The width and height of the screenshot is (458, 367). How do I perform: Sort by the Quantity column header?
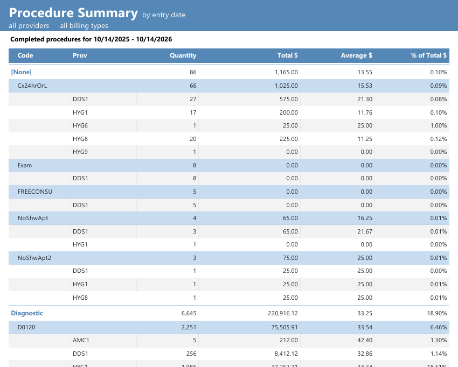pyautogui.click(x=183, y=55)
